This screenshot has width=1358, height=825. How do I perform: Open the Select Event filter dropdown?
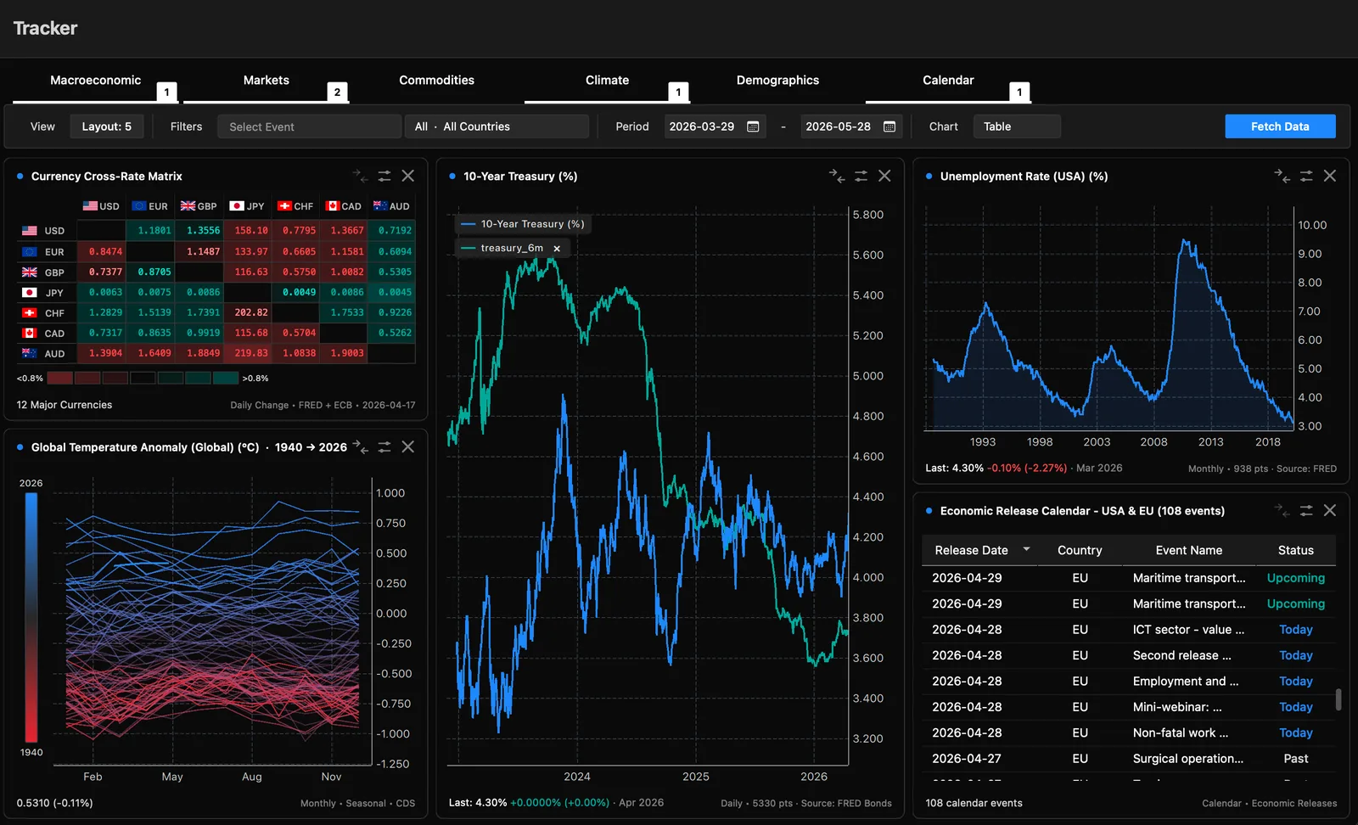tap(310, 126)
